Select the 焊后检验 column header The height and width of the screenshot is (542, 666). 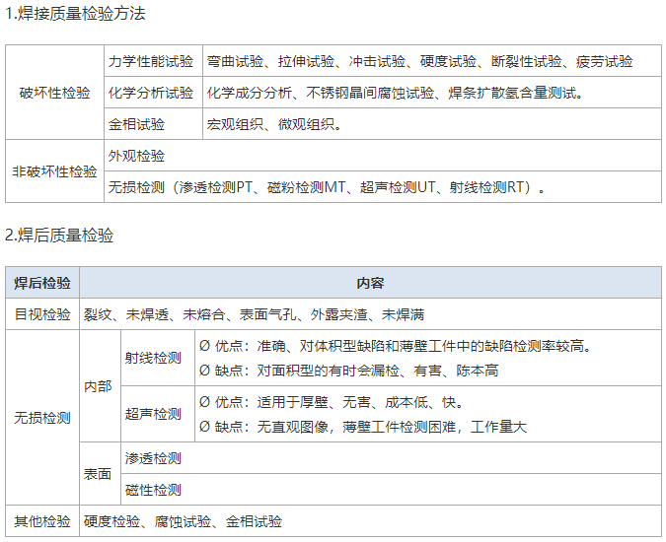tap(42, 283)
